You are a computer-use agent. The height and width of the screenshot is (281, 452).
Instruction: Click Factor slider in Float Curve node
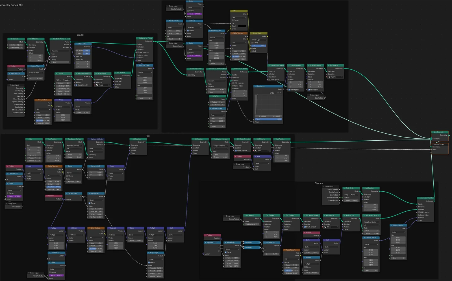point(268,119)
